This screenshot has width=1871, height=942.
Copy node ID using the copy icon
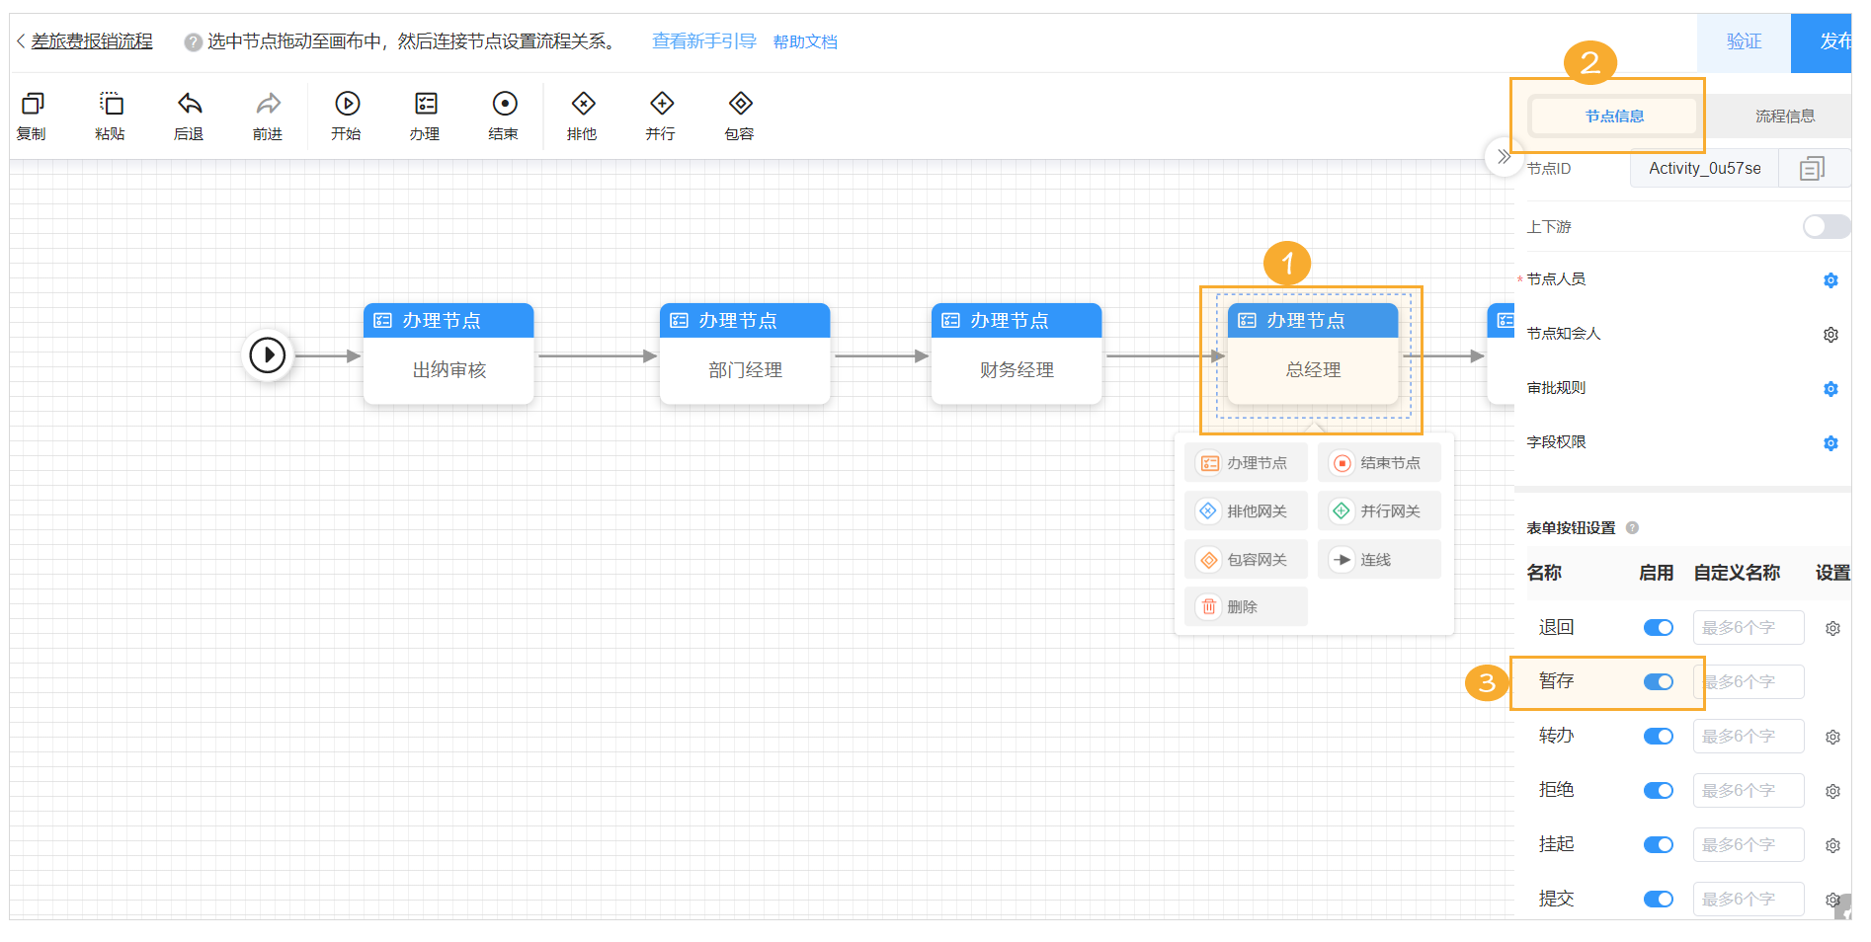pos(1811,169)
